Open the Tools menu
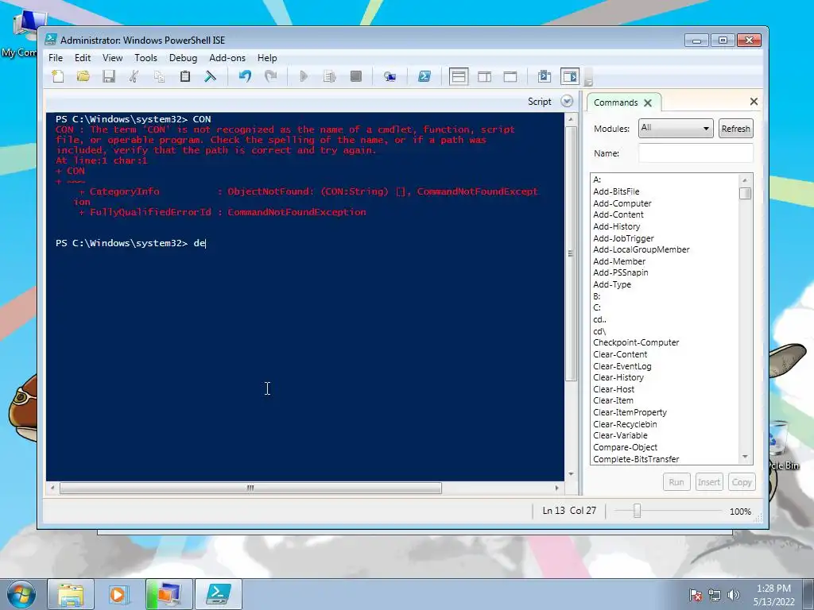This screenshot has height=610, width=814. [145, 58]
